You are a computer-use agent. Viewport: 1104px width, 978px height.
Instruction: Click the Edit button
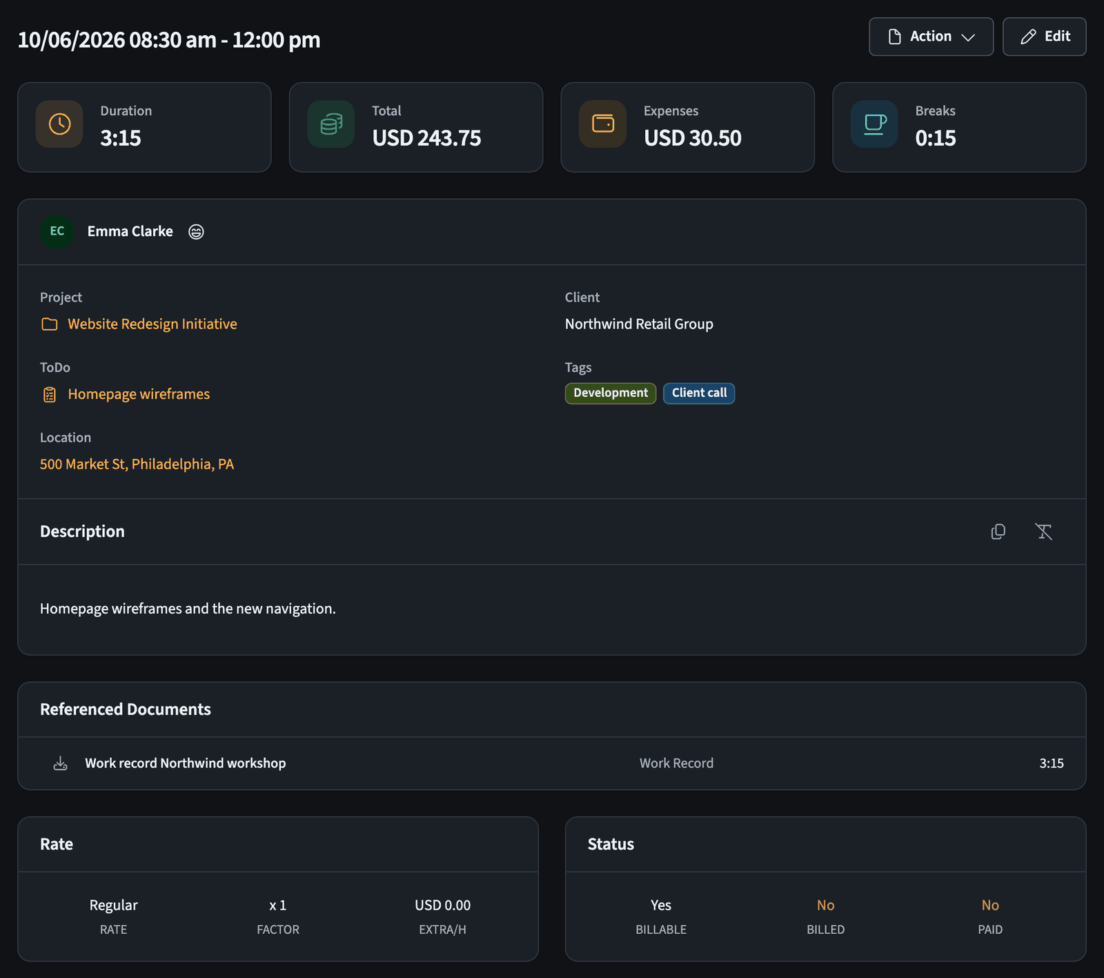[x=1044, y=37]
